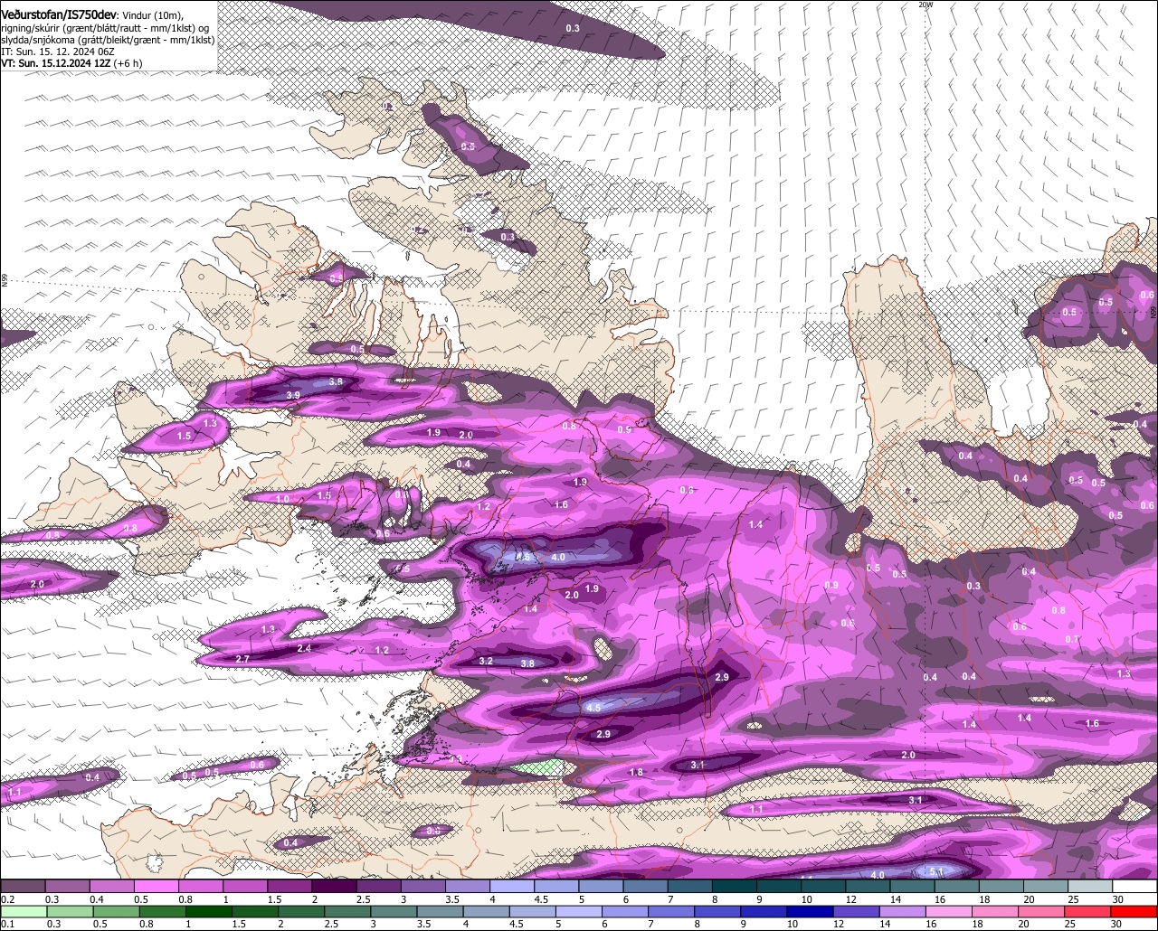Select upper legend slate blue swatch at 6
Image resolution: width=1158 pixels, height=931 pixels.
coord(646,887)
